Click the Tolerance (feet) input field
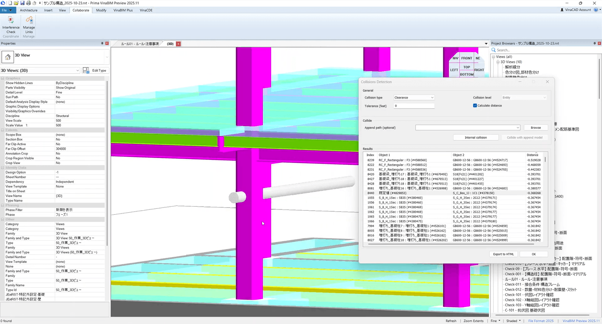The image size is (602, 324). tap(414, 106)
